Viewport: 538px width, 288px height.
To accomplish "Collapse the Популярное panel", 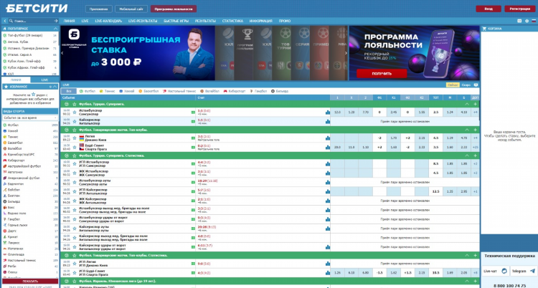I will click(55, 29).
